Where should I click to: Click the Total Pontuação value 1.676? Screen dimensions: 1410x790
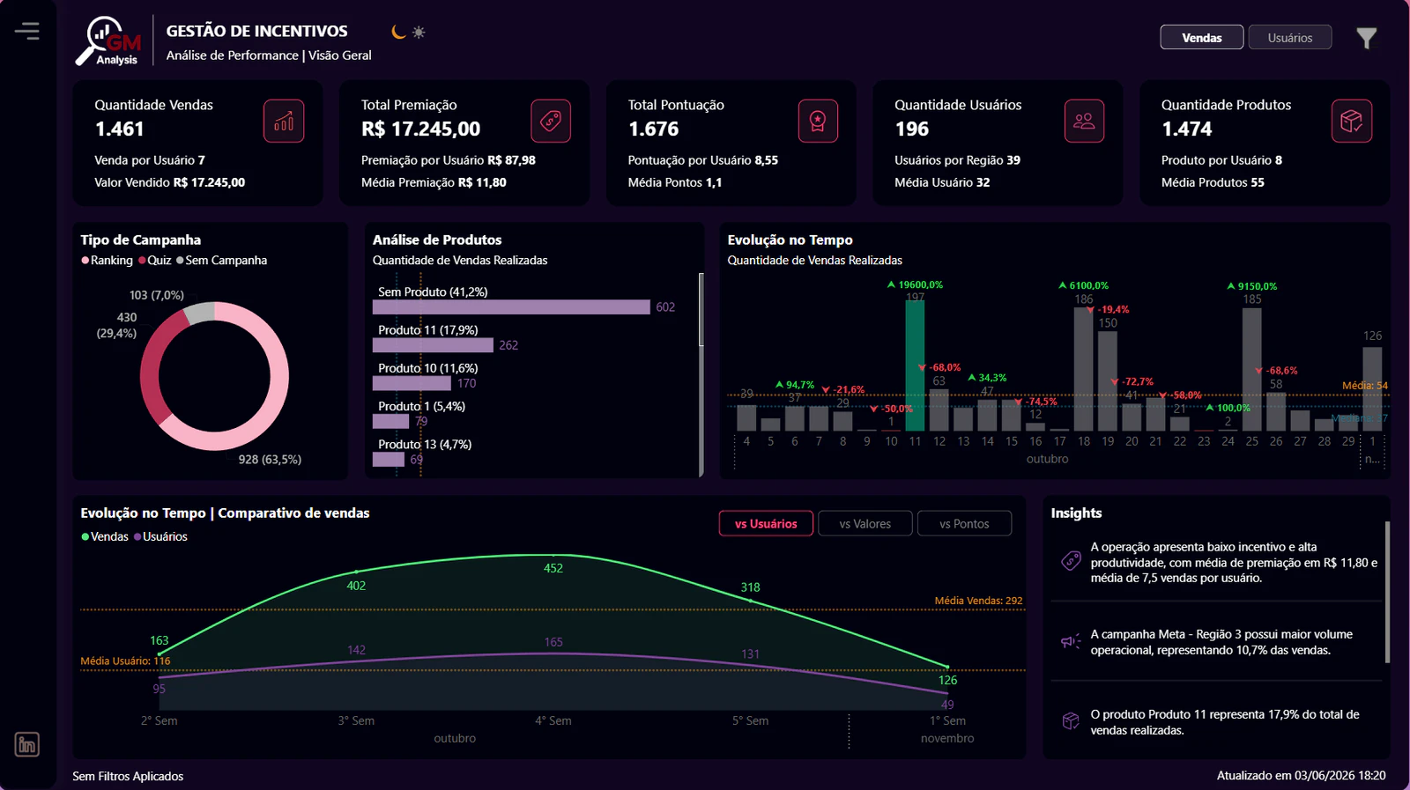pyautogui.click(x=654, y=129)
